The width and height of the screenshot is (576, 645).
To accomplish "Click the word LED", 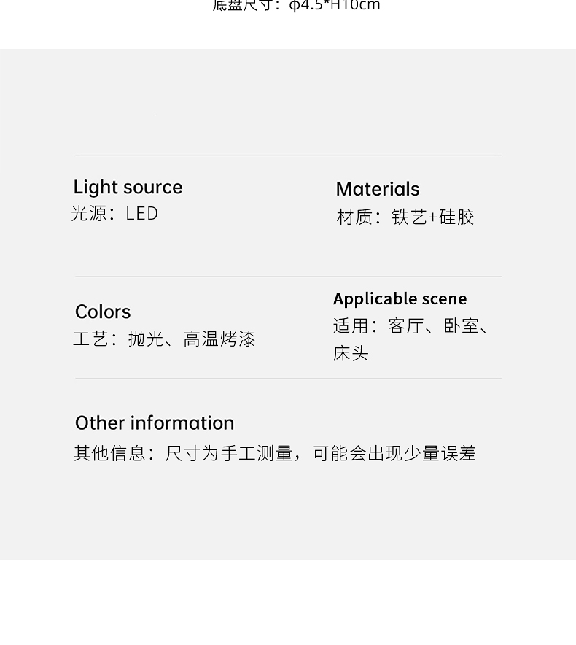I will 142,214.
